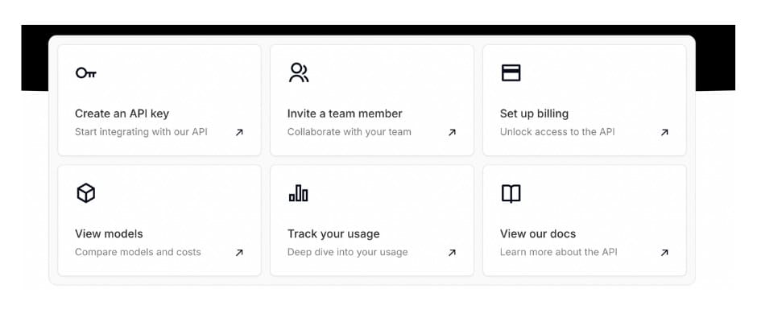The width and height of the screenshot is (757, 322).
Task: Click the people icon for team invites
Action: 299,72
